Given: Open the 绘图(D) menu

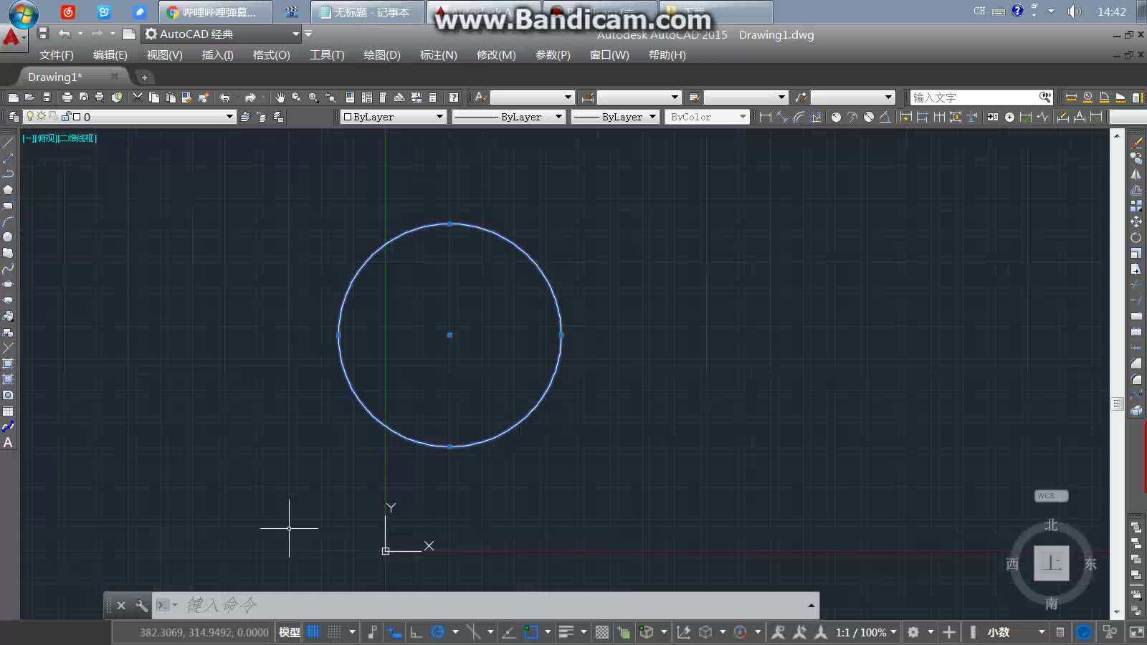Looking at the screenshot, I should (x=382, y=55).
